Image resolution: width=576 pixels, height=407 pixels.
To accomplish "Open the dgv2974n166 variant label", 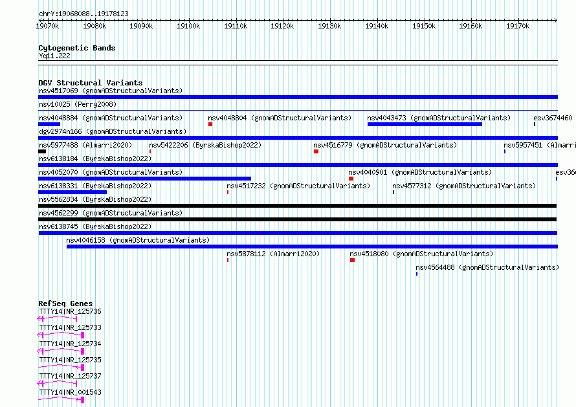I will 113,131.
